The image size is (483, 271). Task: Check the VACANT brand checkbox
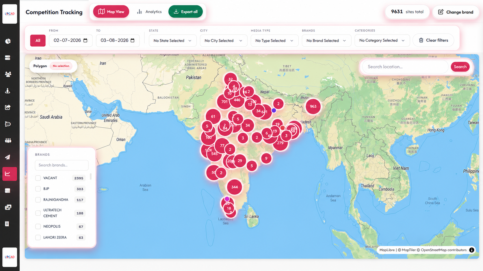(38, 178)
